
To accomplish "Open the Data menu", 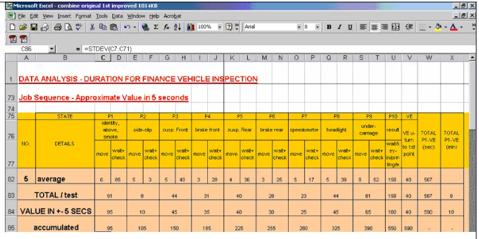I will pyautogui.click(x=117, y=16).
